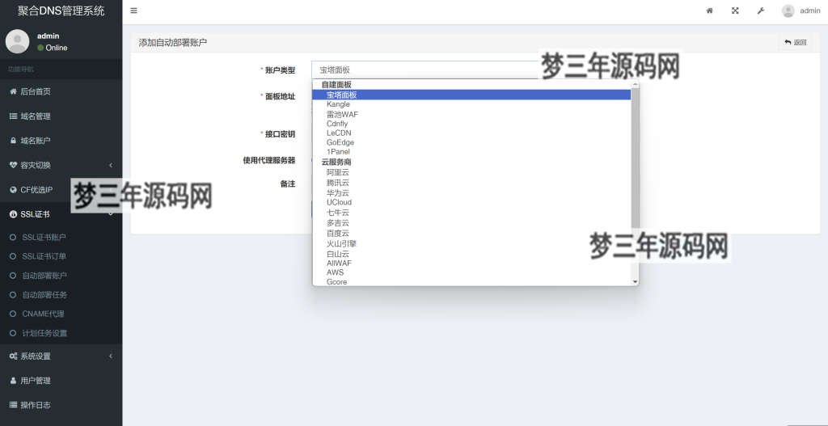Pick LeCDN in the dropdown
Screen dimensions: 828x426
pyautogui.click(x=471, y=133)
